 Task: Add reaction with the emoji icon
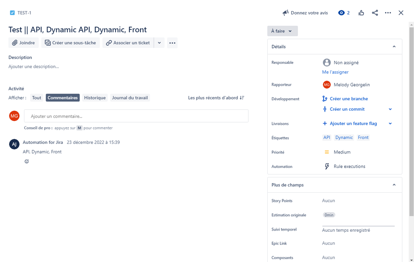pos(27,161)
